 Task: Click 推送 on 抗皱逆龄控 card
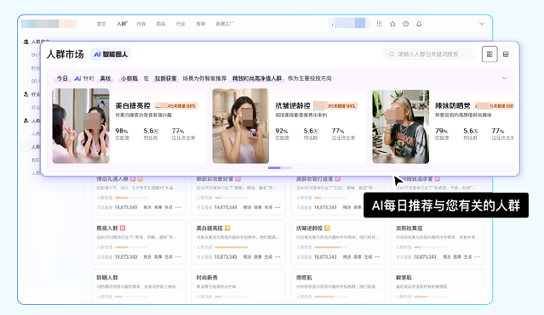[x=347, y=257]
